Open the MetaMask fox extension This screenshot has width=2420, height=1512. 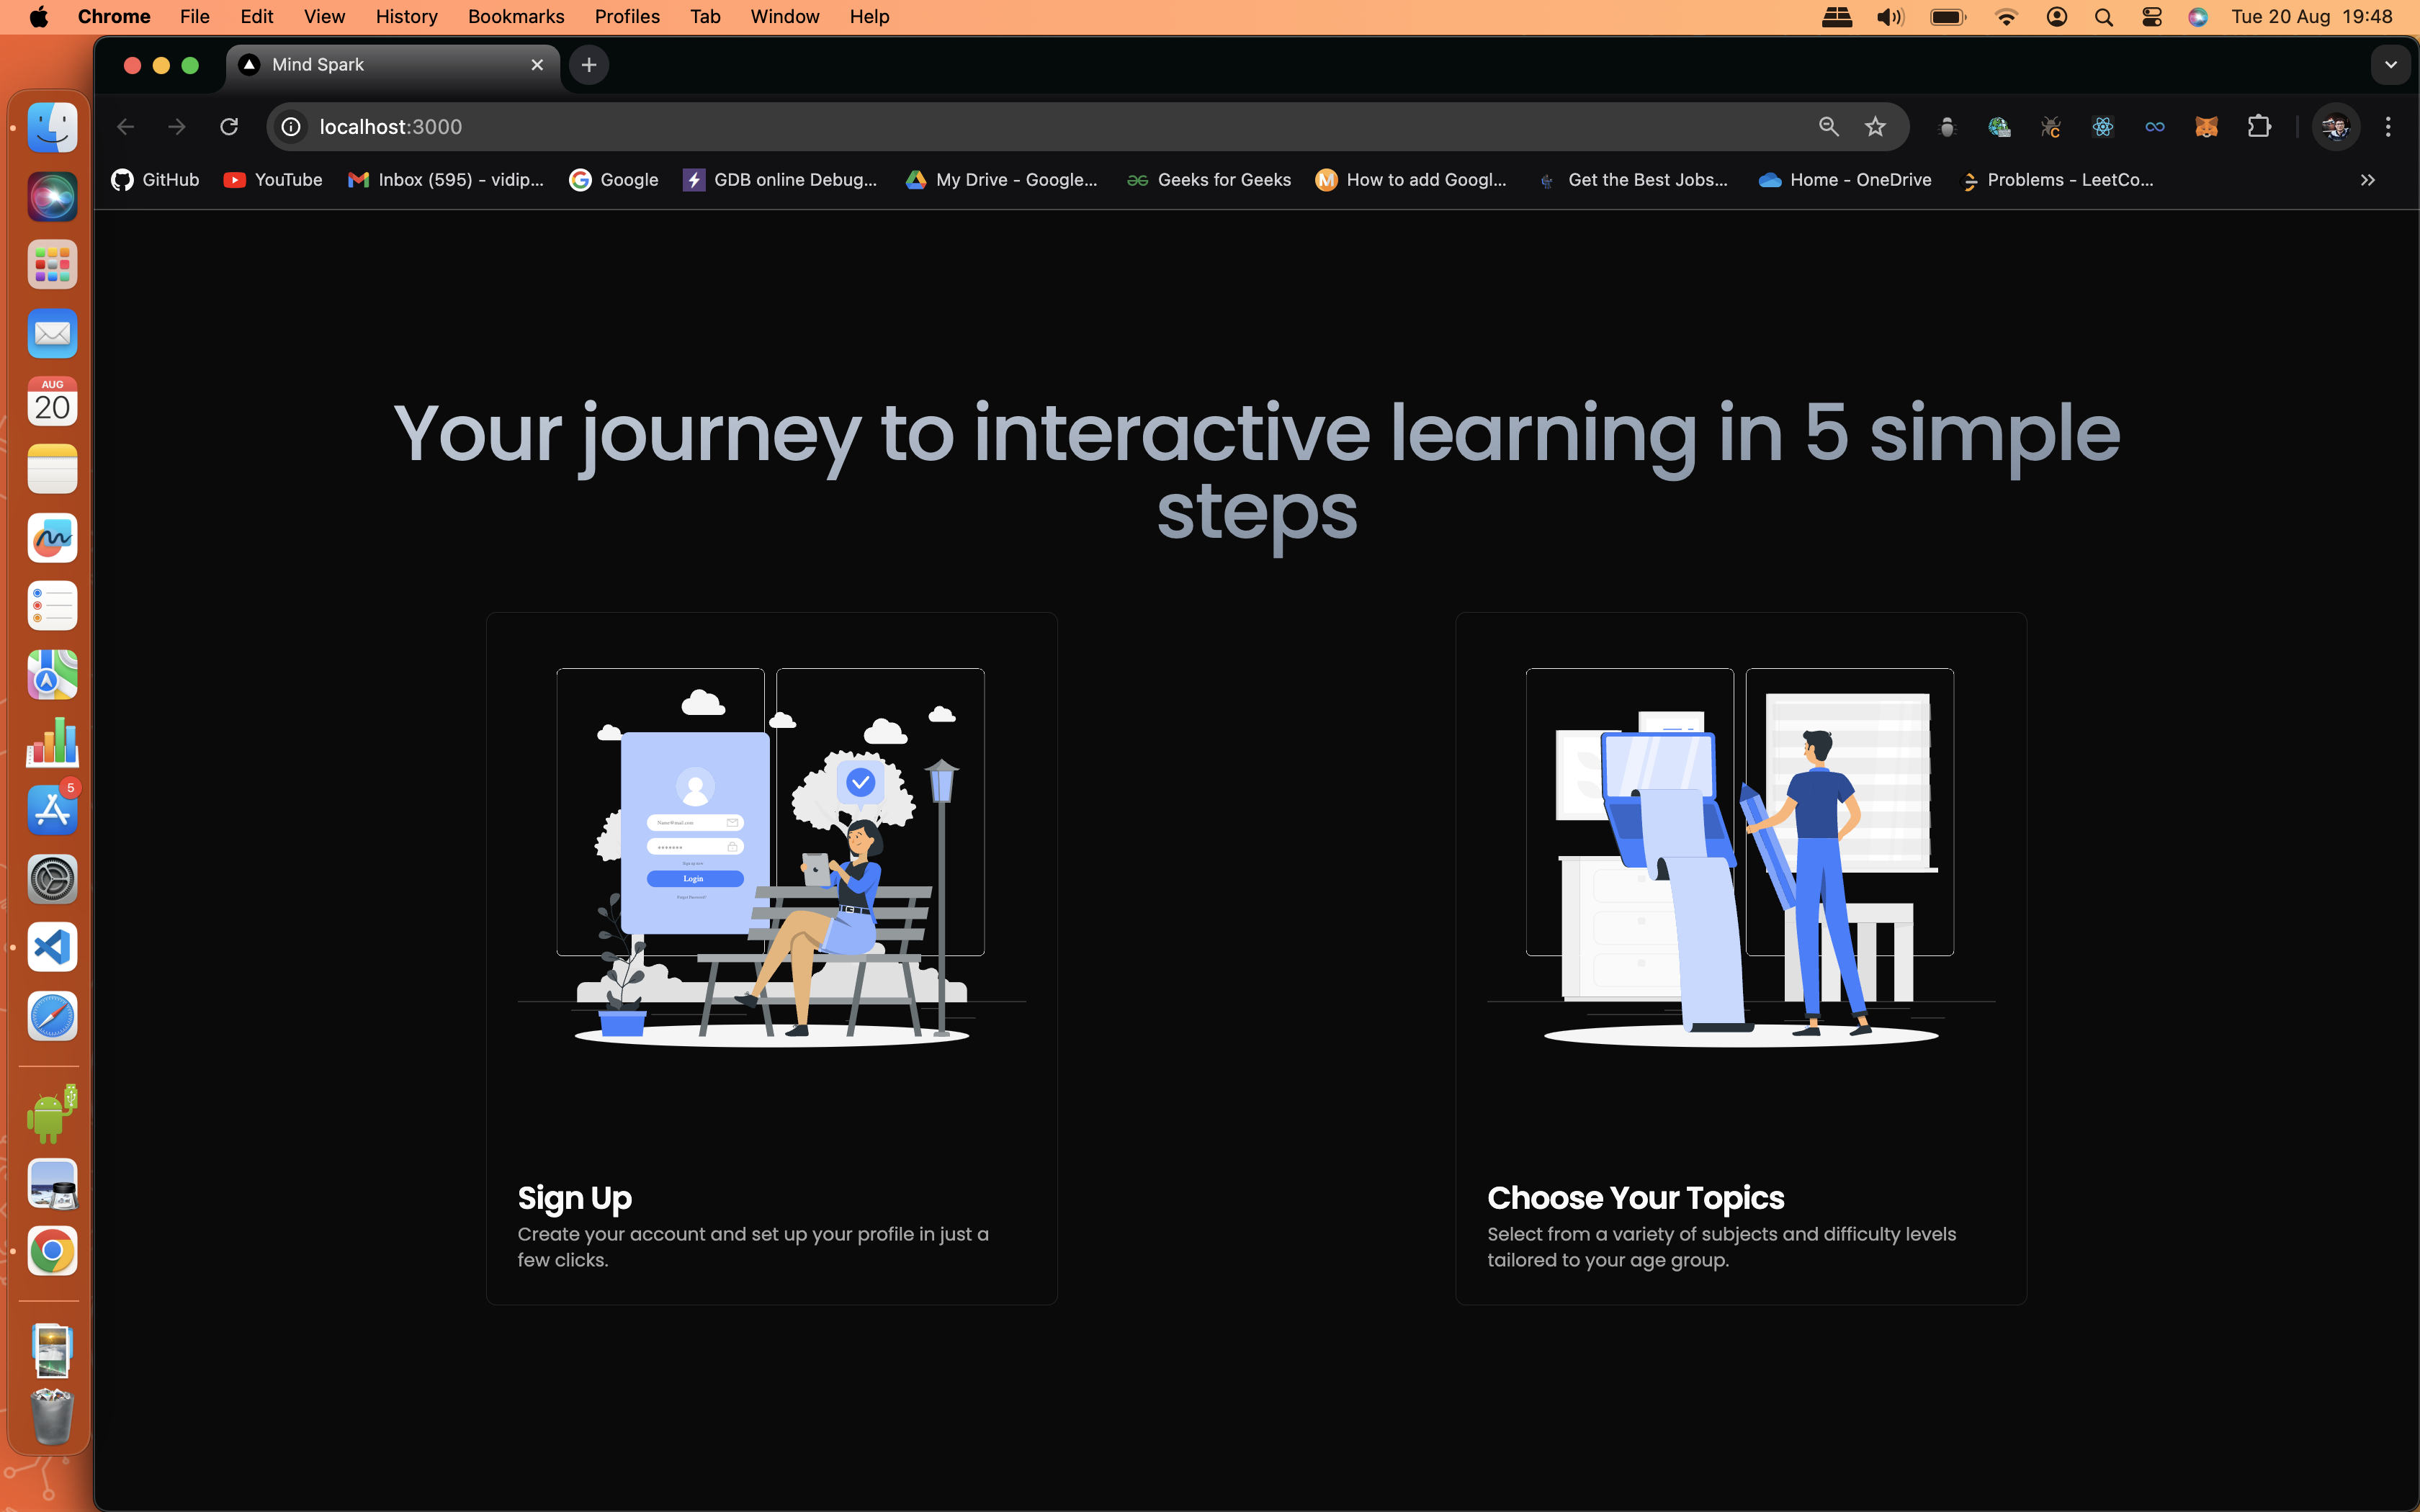2206,127
